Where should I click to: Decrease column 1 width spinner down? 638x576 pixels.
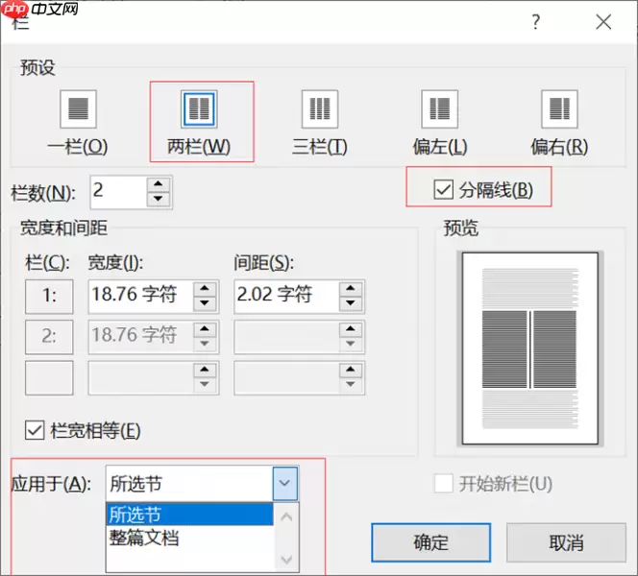(205, 303)
